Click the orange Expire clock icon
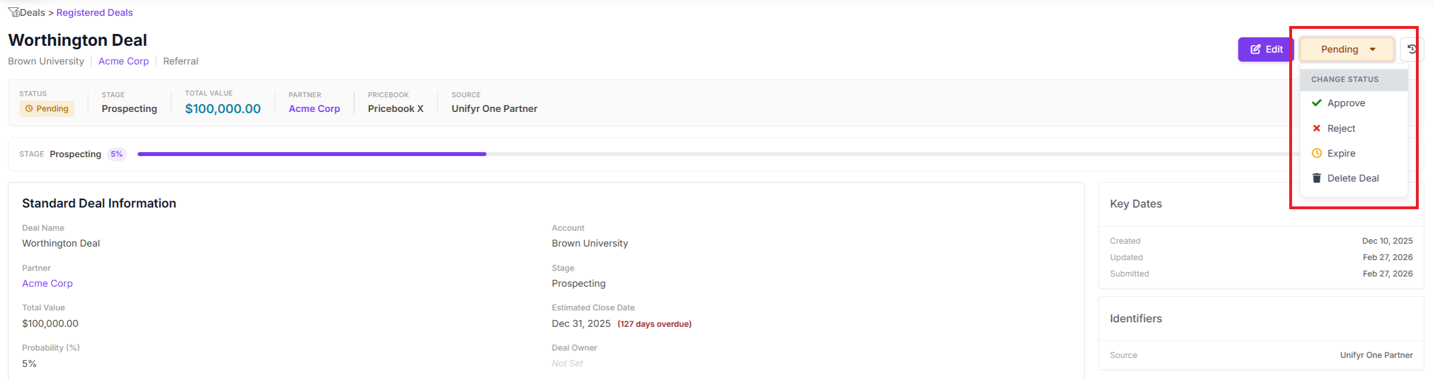1434x380 pixels. pyautogui.click(x=1316, y=153)
